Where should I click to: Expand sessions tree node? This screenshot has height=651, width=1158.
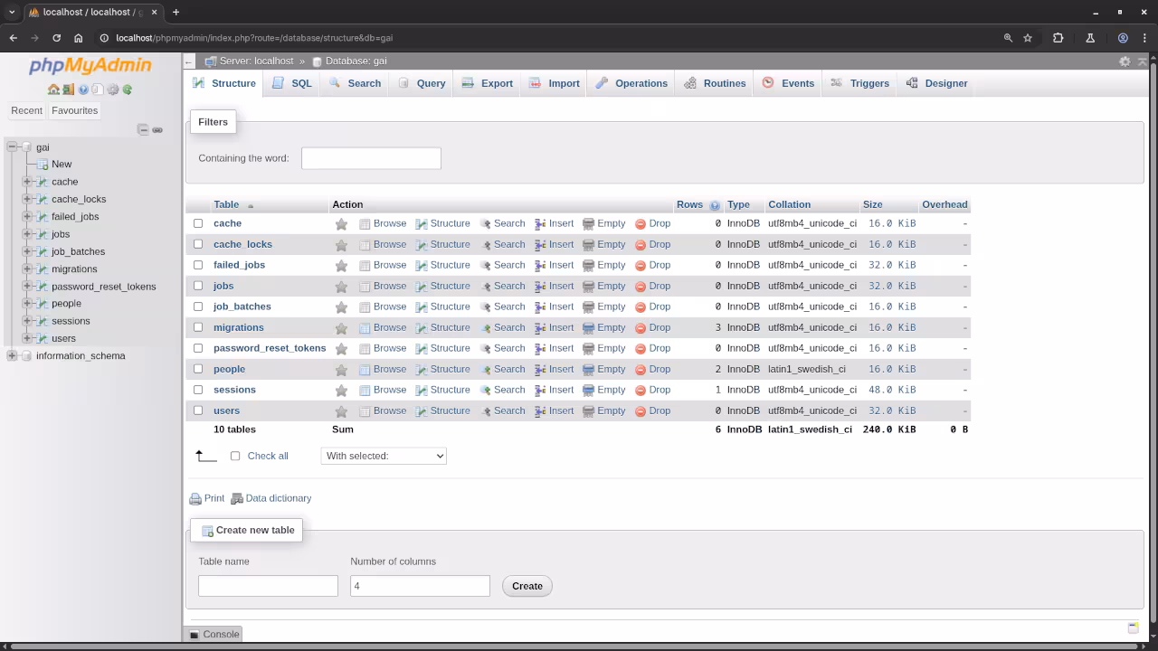[27, 321]
